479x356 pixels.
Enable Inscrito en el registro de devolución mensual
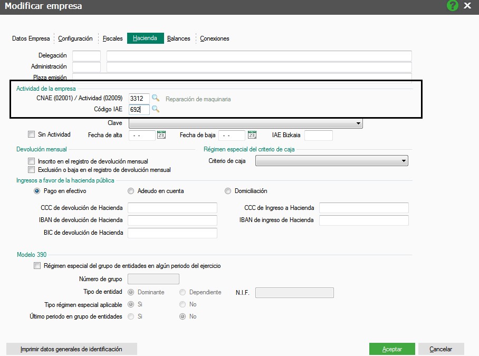point(31,161)
